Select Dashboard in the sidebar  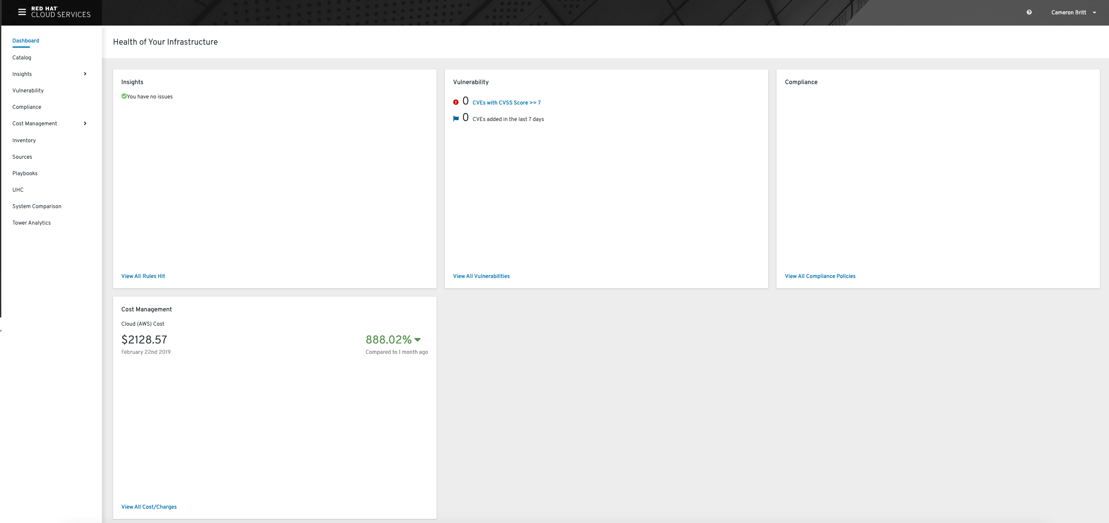[26, 41]
